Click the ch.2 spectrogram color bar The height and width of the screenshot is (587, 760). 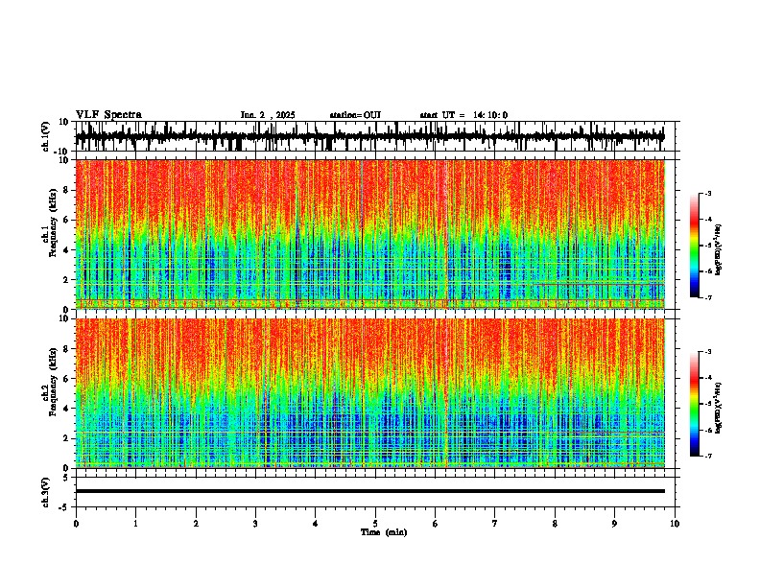coord(695,404)
